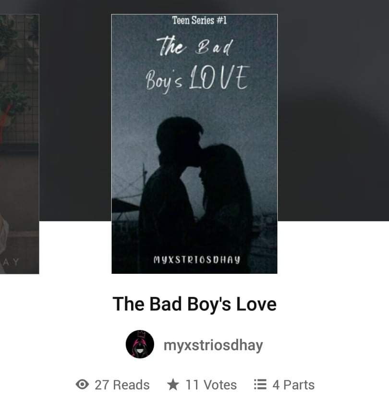Click the blurred dark banner beside the cover
This screenshot has height=403, width=389.
[x=333, y=110]
